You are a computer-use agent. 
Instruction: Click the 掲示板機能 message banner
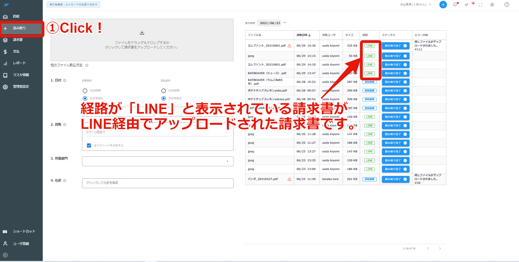pos(73,5)
